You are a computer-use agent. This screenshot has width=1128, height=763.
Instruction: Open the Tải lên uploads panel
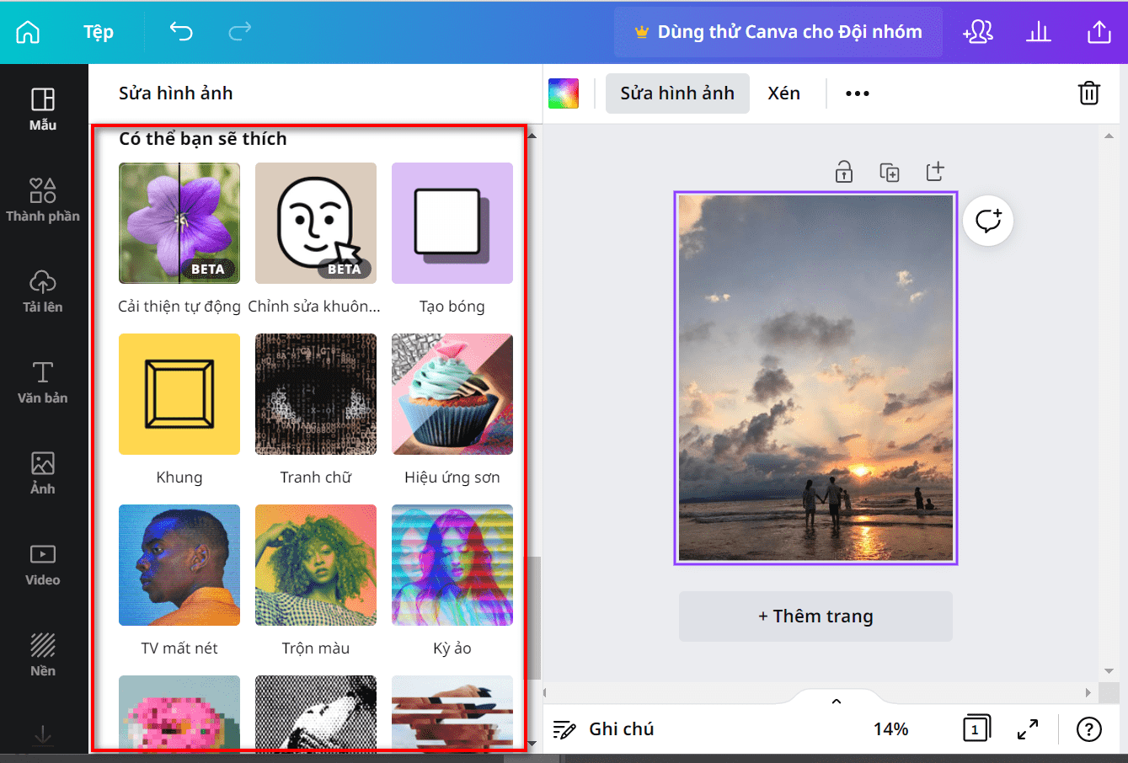point(43,291)
